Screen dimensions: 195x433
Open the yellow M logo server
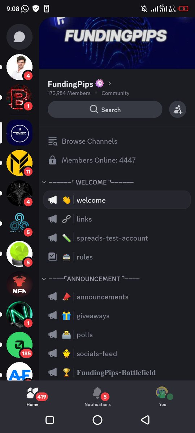19,163
